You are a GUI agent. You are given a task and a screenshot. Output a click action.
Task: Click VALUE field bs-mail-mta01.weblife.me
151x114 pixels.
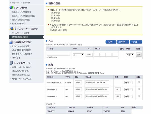97,89
